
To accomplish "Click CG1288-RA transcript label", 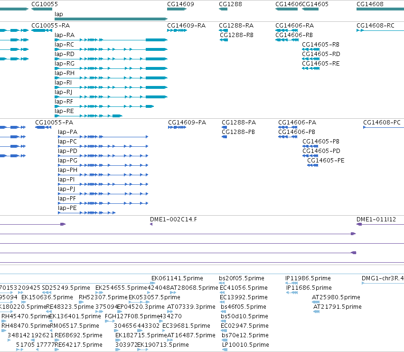I will pyautogui.click(x=236, y=26).
